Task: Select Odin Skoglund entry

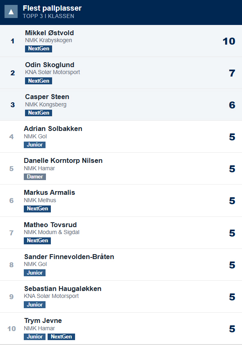Action: [x=121, y=73]
